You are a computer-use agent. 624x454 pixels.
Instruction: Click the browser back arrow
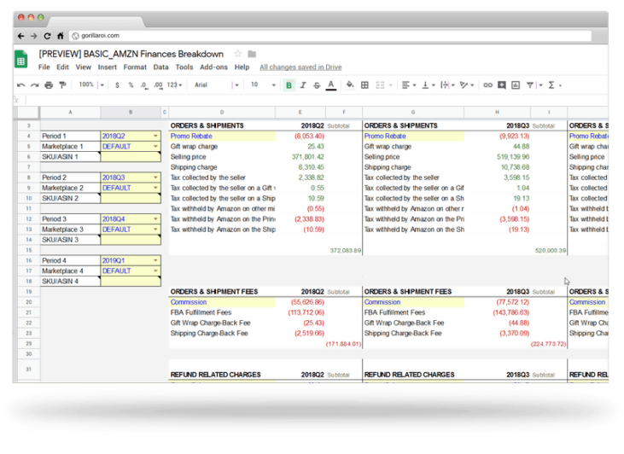click(20, 36)
